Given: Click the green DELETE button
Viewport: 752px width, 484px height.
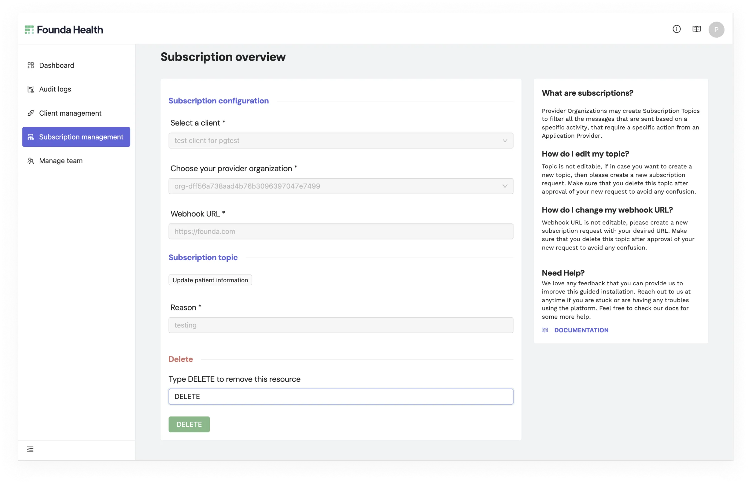Looking at the screenshot, I should (189, 424).
